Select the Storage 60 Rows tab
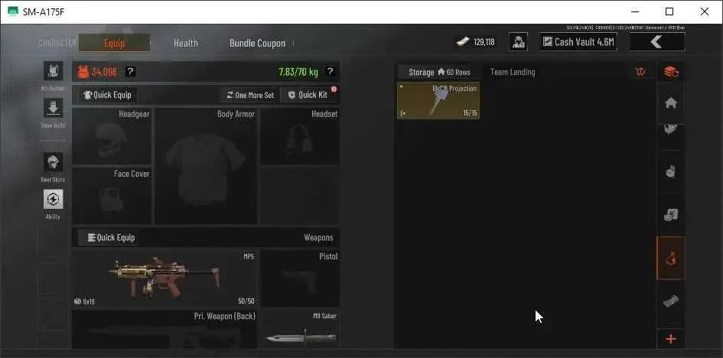 click(439, 72)
